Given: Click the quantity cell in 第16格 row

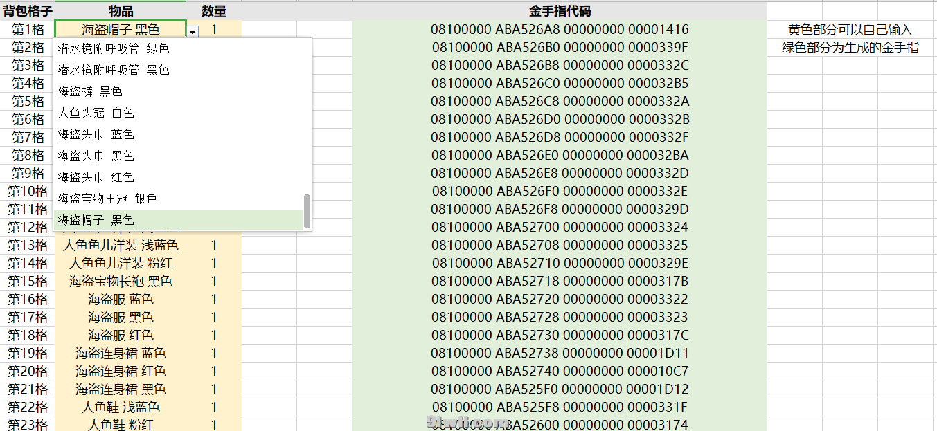Looking at the screenshot, I should pyautogui.click(x=214, y=299).
